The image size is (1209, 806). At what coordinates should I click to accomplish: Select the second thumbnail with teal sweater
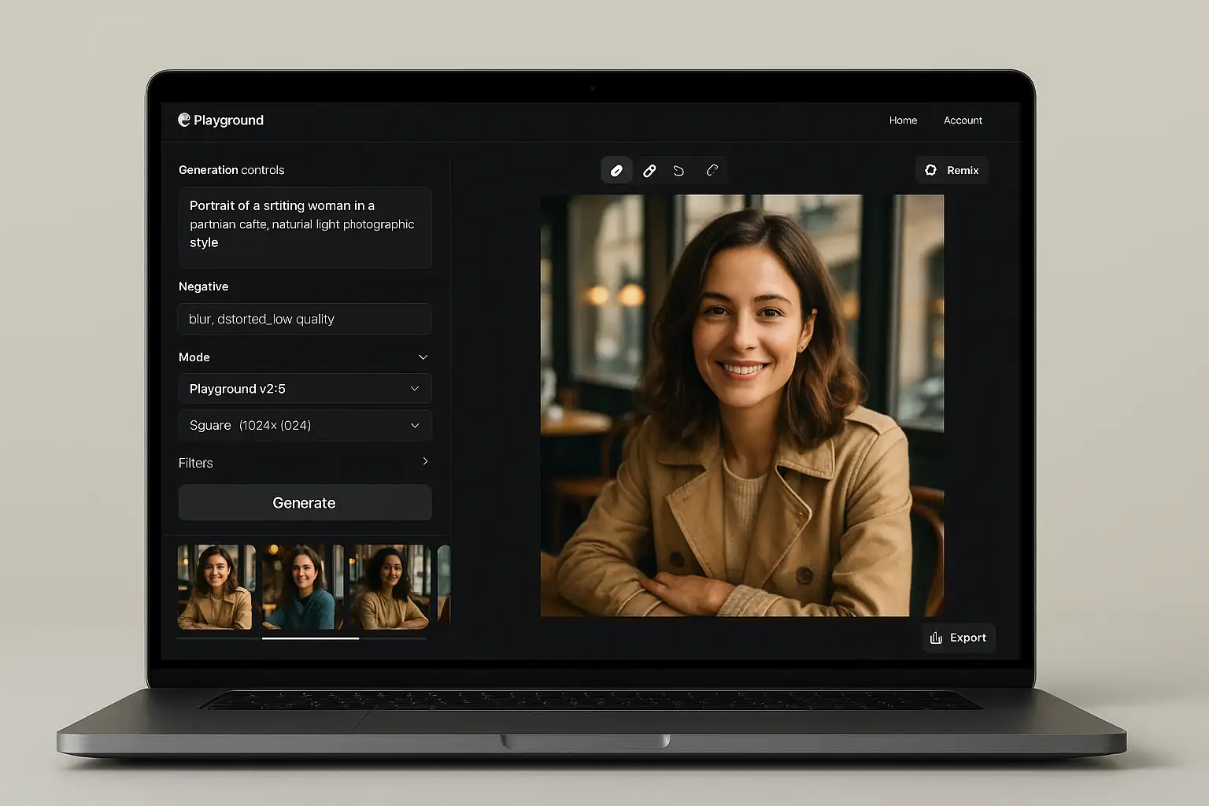coord(303,587)
